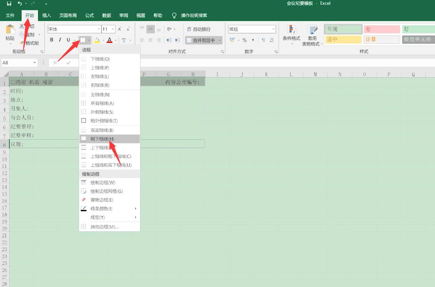Viewport: 435px width, 287px height.
Task: Open the font name box (宋体)
Action: pos(74,29)
